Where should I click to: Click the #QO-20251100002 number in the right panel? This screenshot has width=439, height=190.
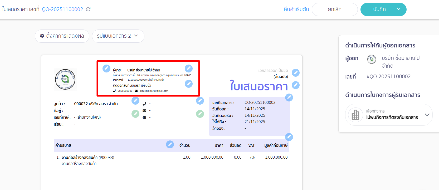click(x=388, y=77)
